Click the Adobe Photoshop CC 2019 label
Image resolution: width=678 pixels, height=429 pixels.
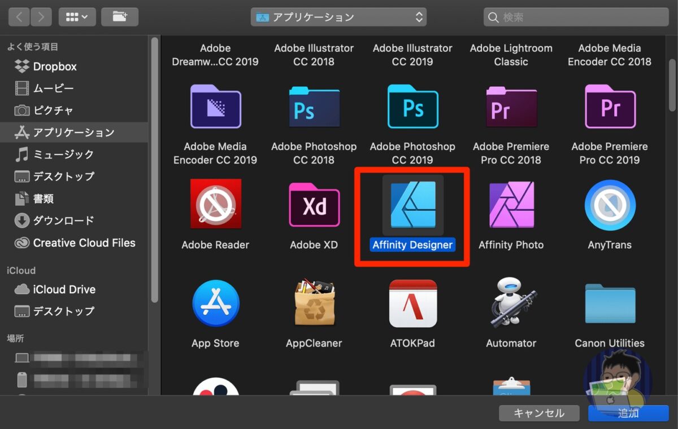pos(413,153)
